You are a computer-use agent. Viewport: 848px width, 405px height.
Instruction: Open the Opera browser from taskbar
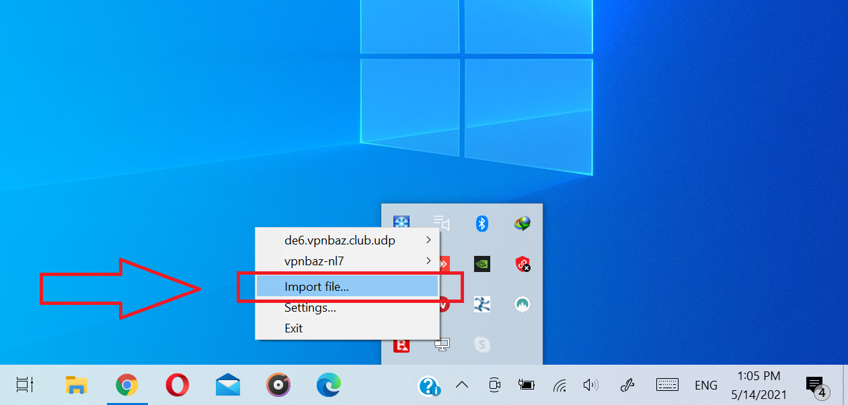pyautogui.click(x=177, y=385)
